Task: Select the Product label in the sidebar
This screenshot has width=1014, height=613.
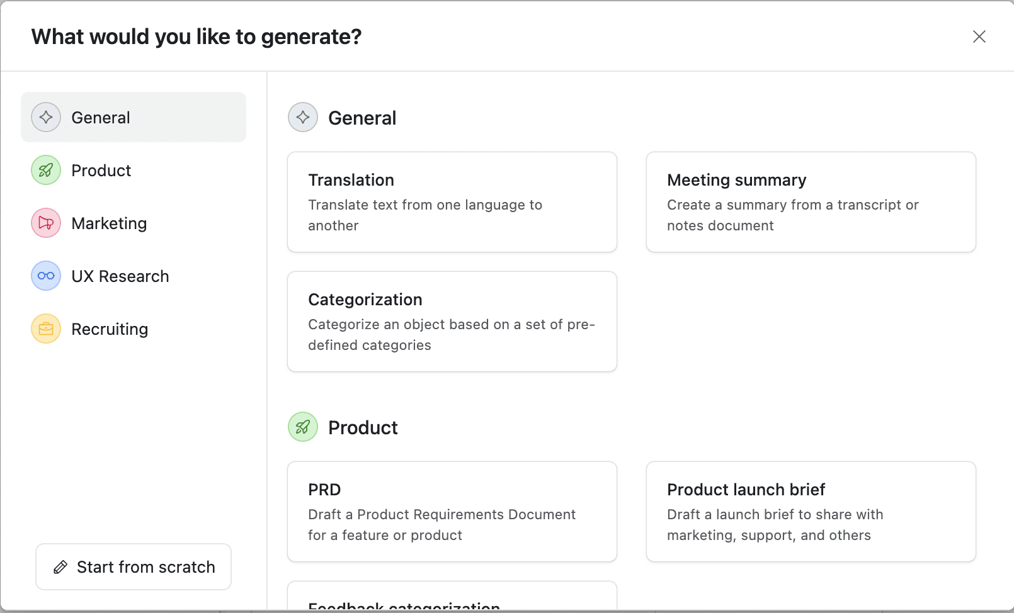Action: (101, 171)
